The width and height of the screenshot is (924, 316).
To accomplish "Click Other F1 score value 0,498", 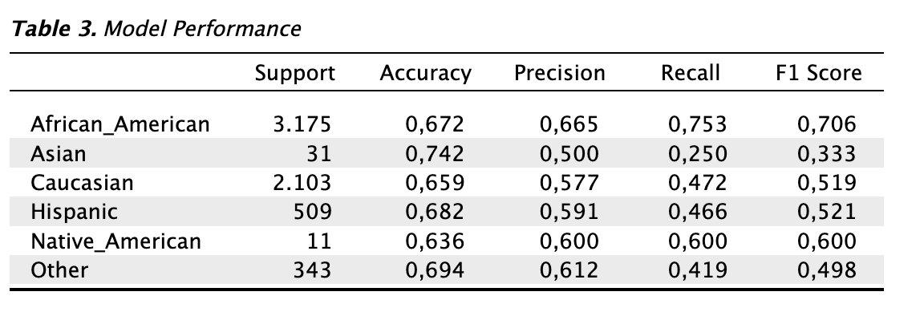I will point(827,270).
